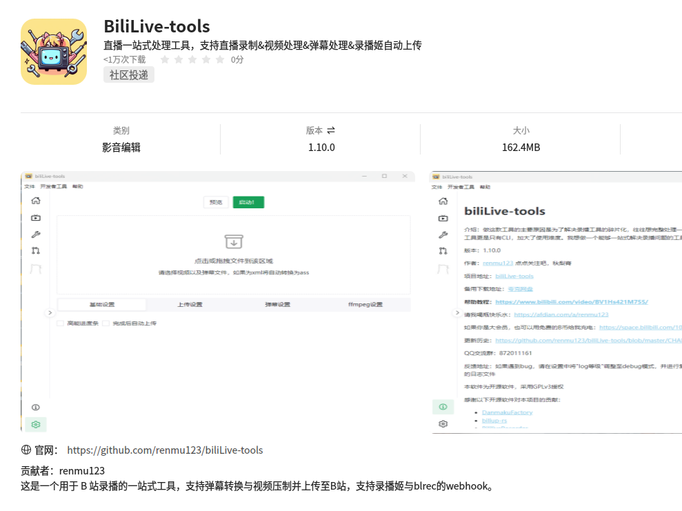Select the wrench icon in the about-page screenshot
Image resolution: width=682 pixels, height=511 pixels.
pos(443,235)
